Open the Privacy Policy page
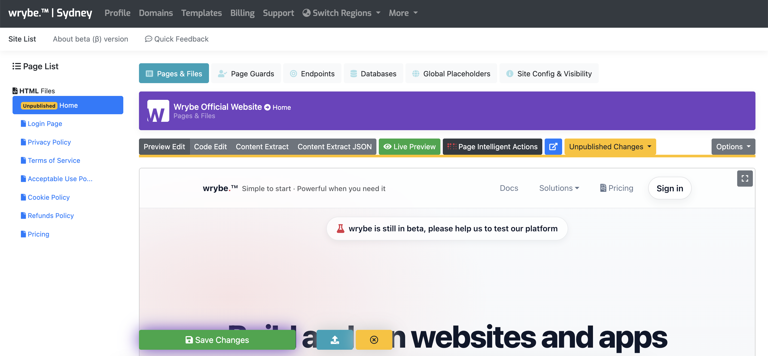The width and height of the screenshot is (768, 356). (x=49, y=142)
